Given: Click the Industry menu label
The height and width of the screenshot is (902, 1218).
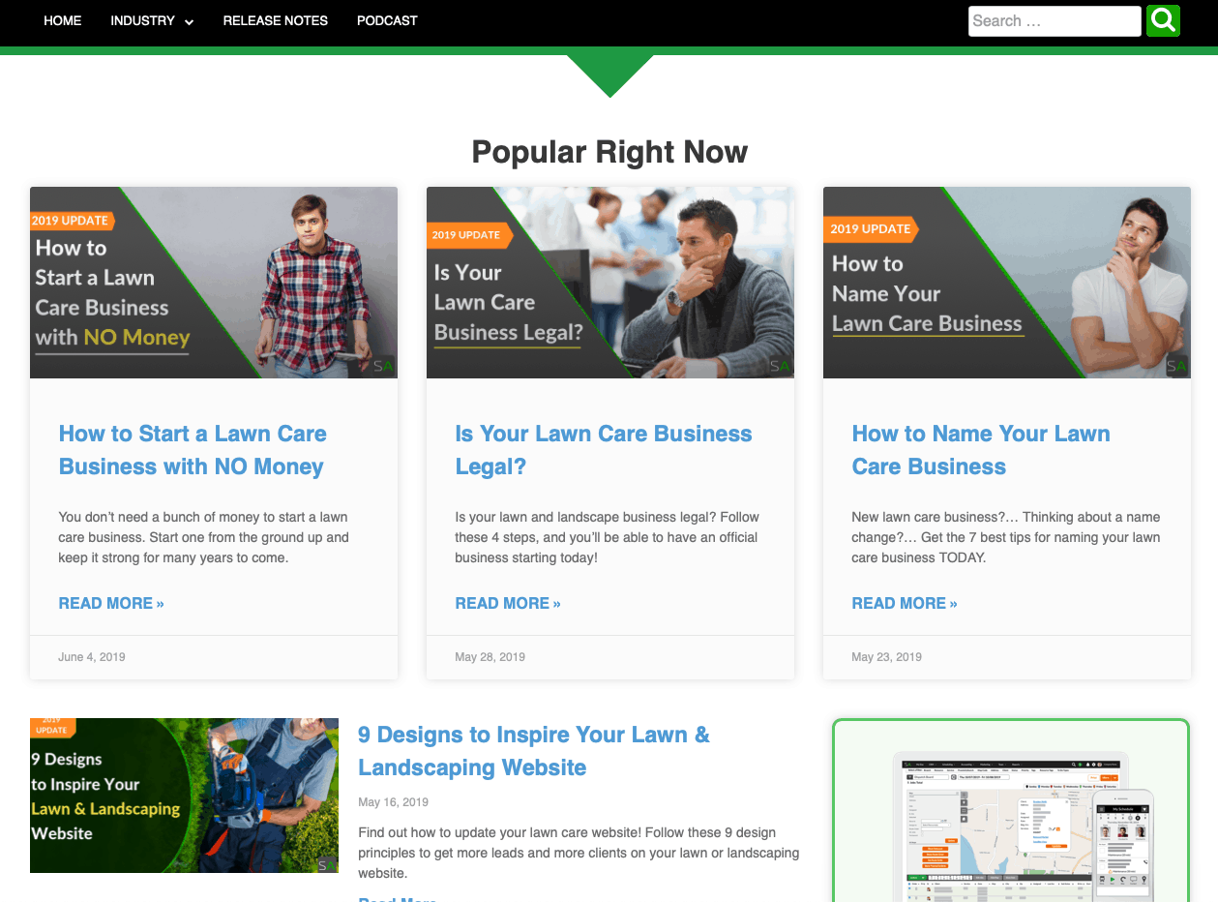Looking at the screenshot, I should (x=142, y=20).
